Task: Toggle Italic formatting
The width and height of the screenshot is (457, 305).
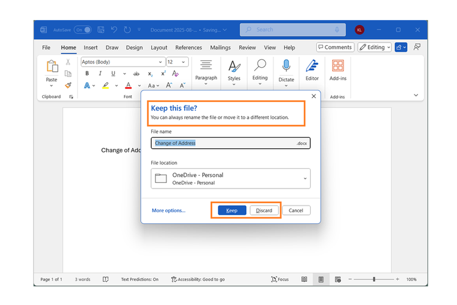Action: pos(100,74)
